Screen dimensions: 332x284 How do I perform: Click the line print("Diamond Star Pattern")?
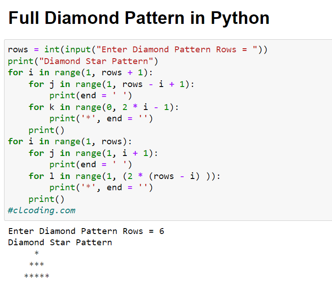coord(83,61)
